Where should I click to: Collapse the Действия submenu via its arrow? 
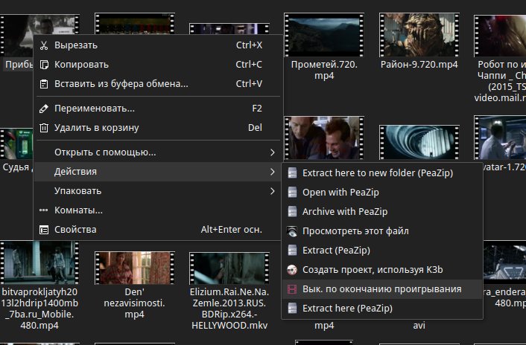coord(272,172)
